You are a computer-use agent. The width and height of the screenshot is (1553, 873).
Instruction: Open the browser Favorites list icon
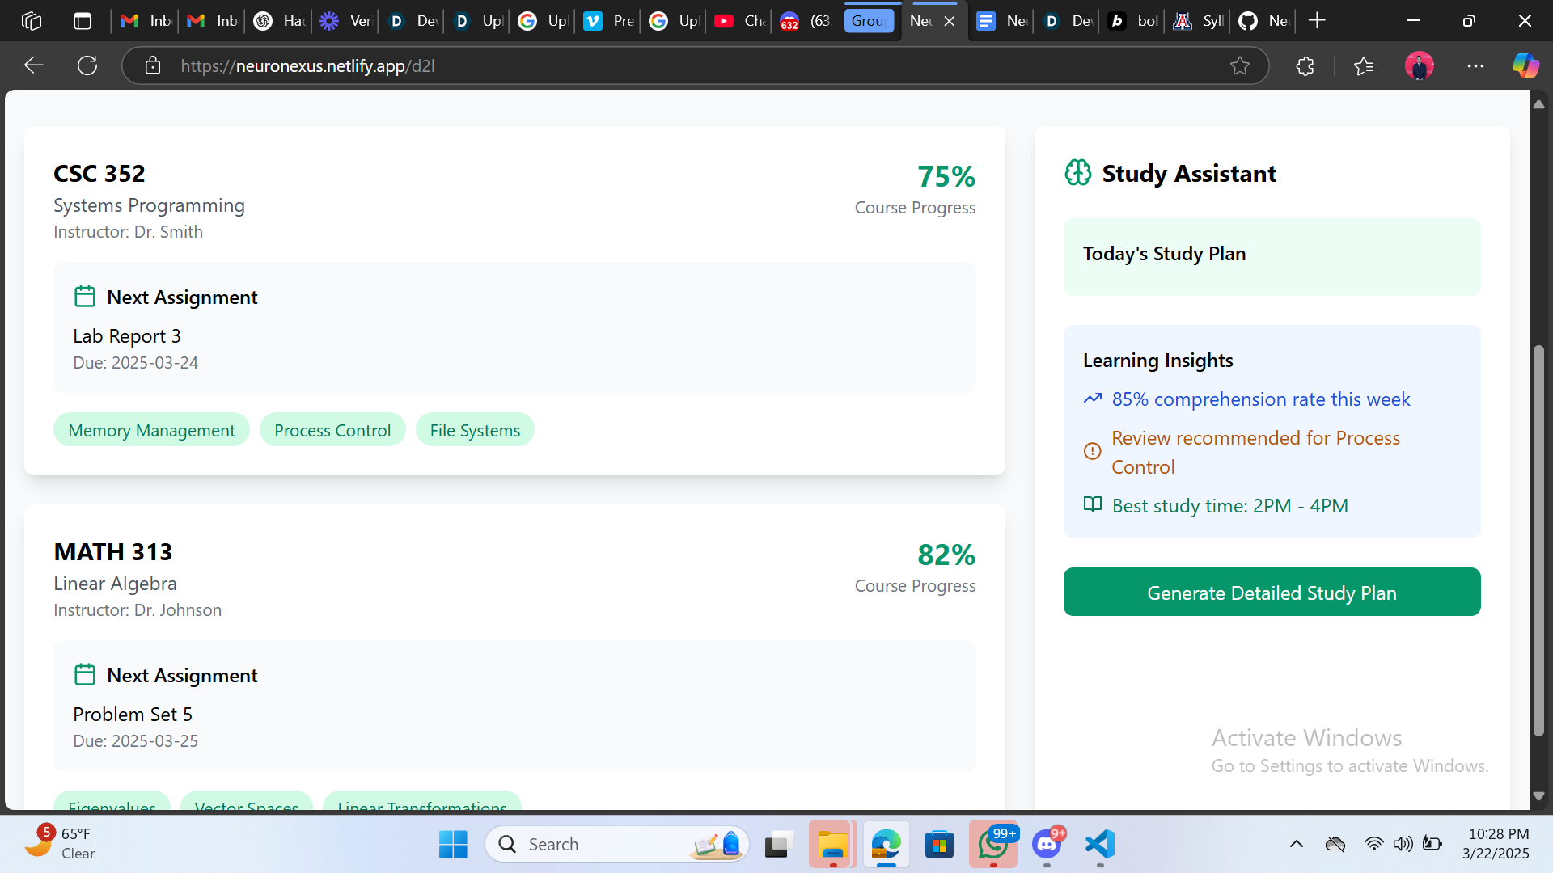[1364, 66]
